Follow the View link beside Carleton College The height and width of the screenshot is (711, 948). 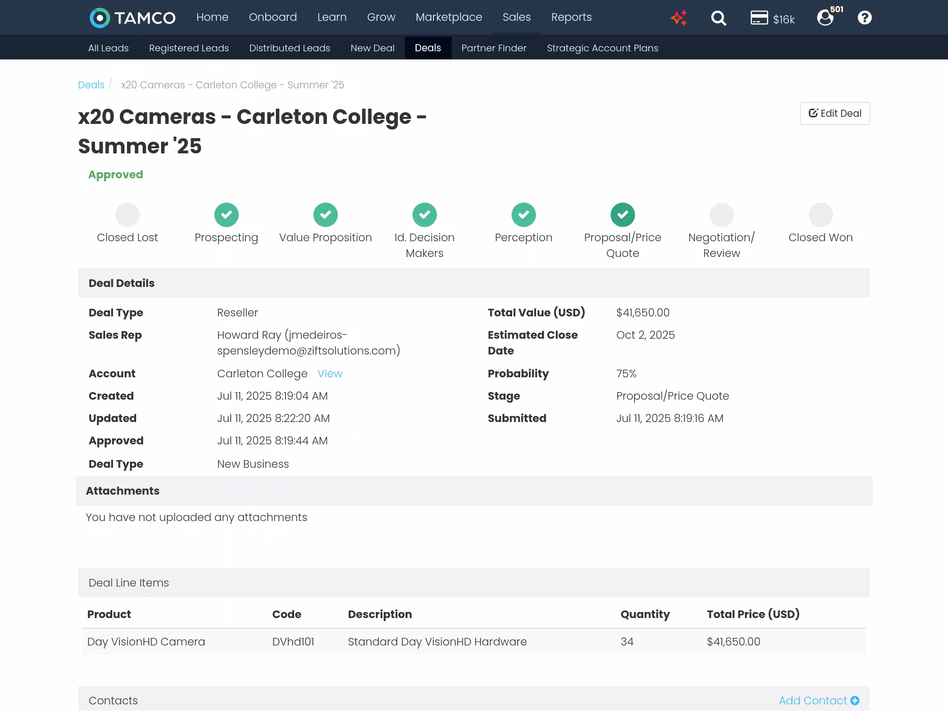pyautogui.click(x=330, y=374)
